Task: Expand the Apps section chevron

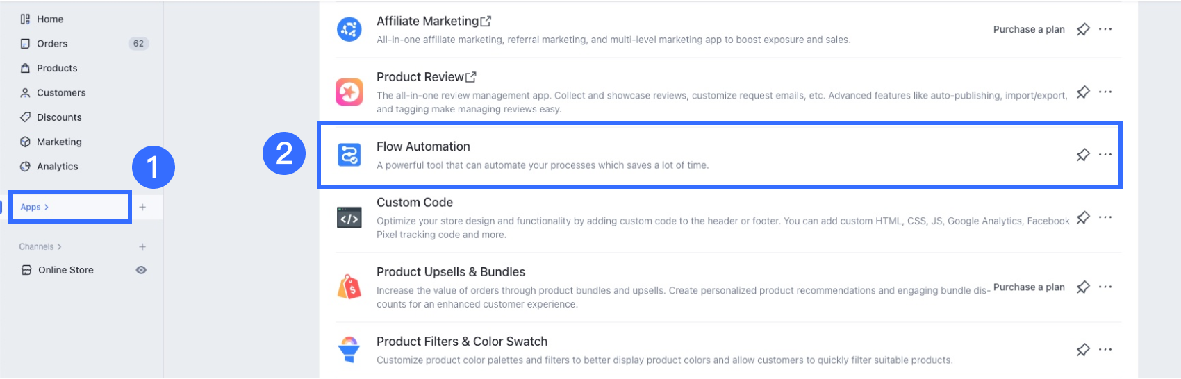Action: pos(47,207)
